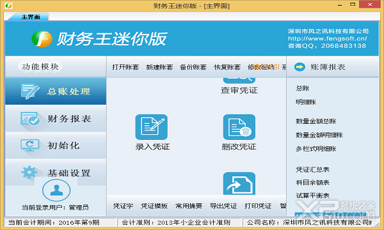Click 导出凭证 in the bottom toolbar
384x230 pixels.
coord(223,206)
